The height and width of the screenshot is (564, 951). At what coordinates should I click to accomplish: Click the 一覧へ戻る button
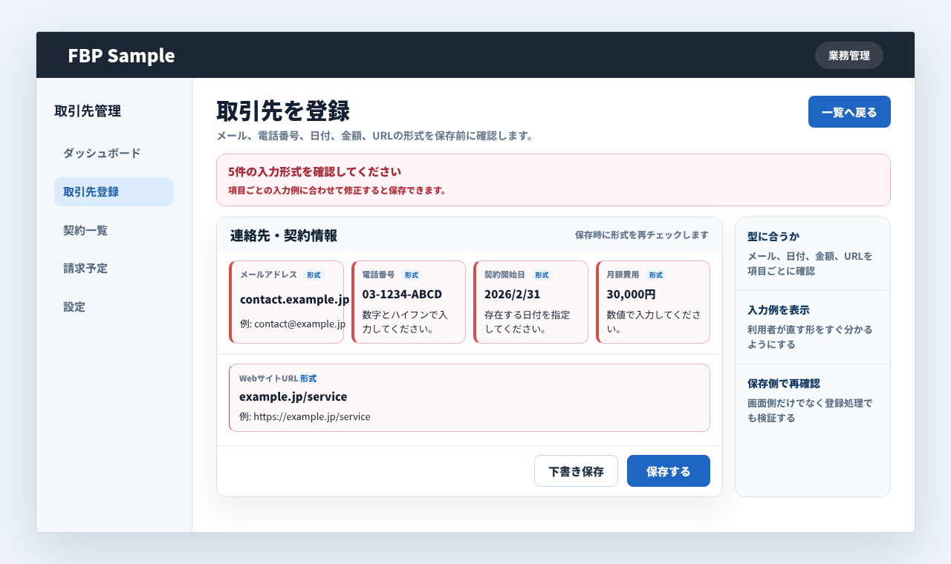pos(849,112)
